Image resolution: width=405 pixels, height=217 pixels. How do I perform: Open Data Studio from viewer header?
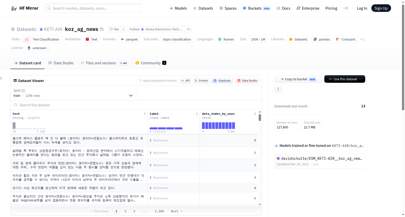(x=247, y=81)
